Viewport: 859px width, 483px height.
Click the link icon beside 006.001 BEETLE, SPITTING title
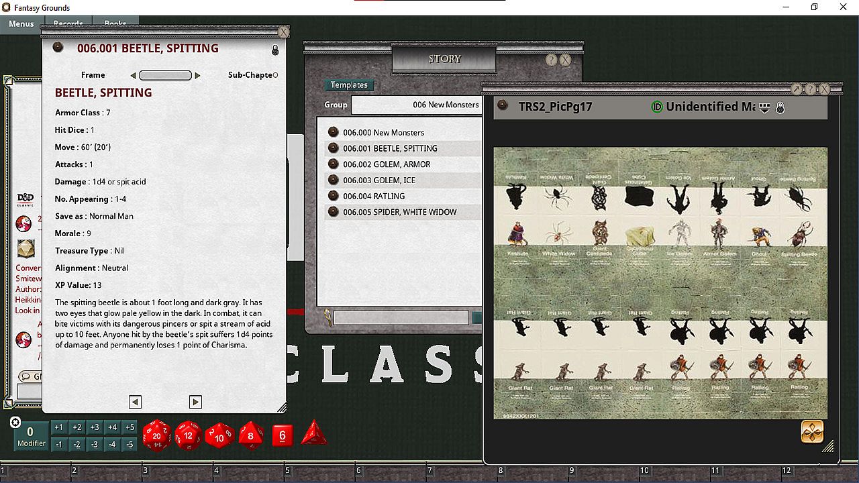pyautogui.click(x=58, y=48)
